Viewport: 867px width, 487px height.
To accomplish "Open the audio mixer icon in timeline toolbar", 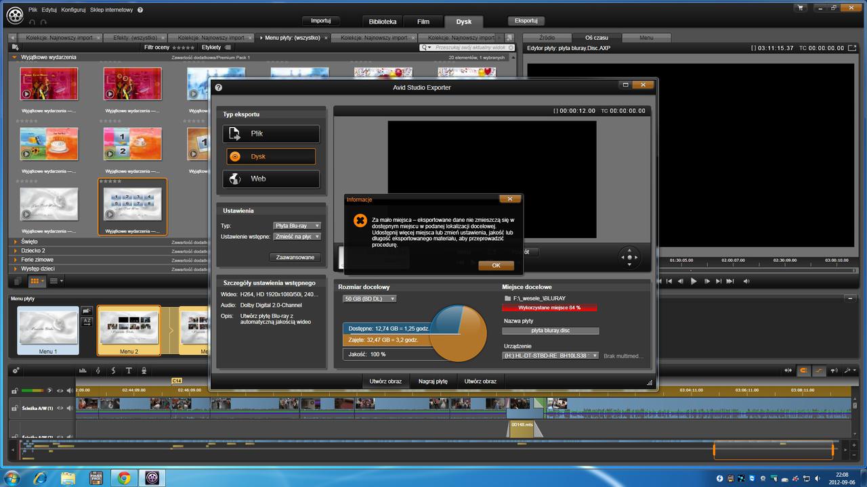I will [x=83, y=371].
